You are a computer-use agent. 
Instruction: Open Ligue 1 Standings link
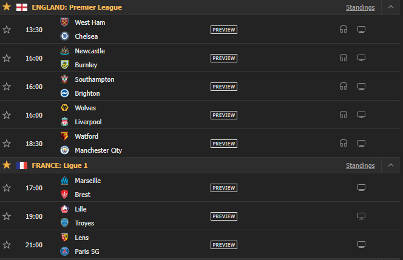[x=360, y=165]
